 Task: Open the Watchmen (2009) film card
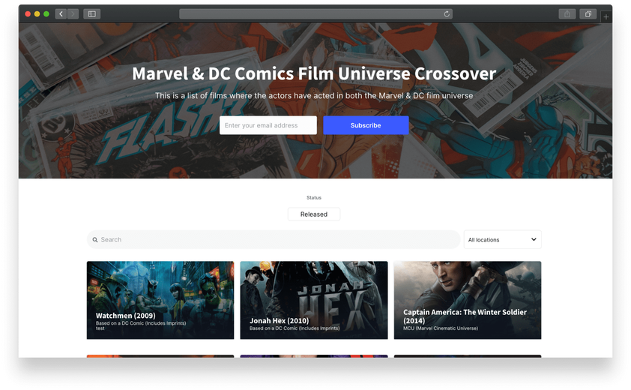160,300
